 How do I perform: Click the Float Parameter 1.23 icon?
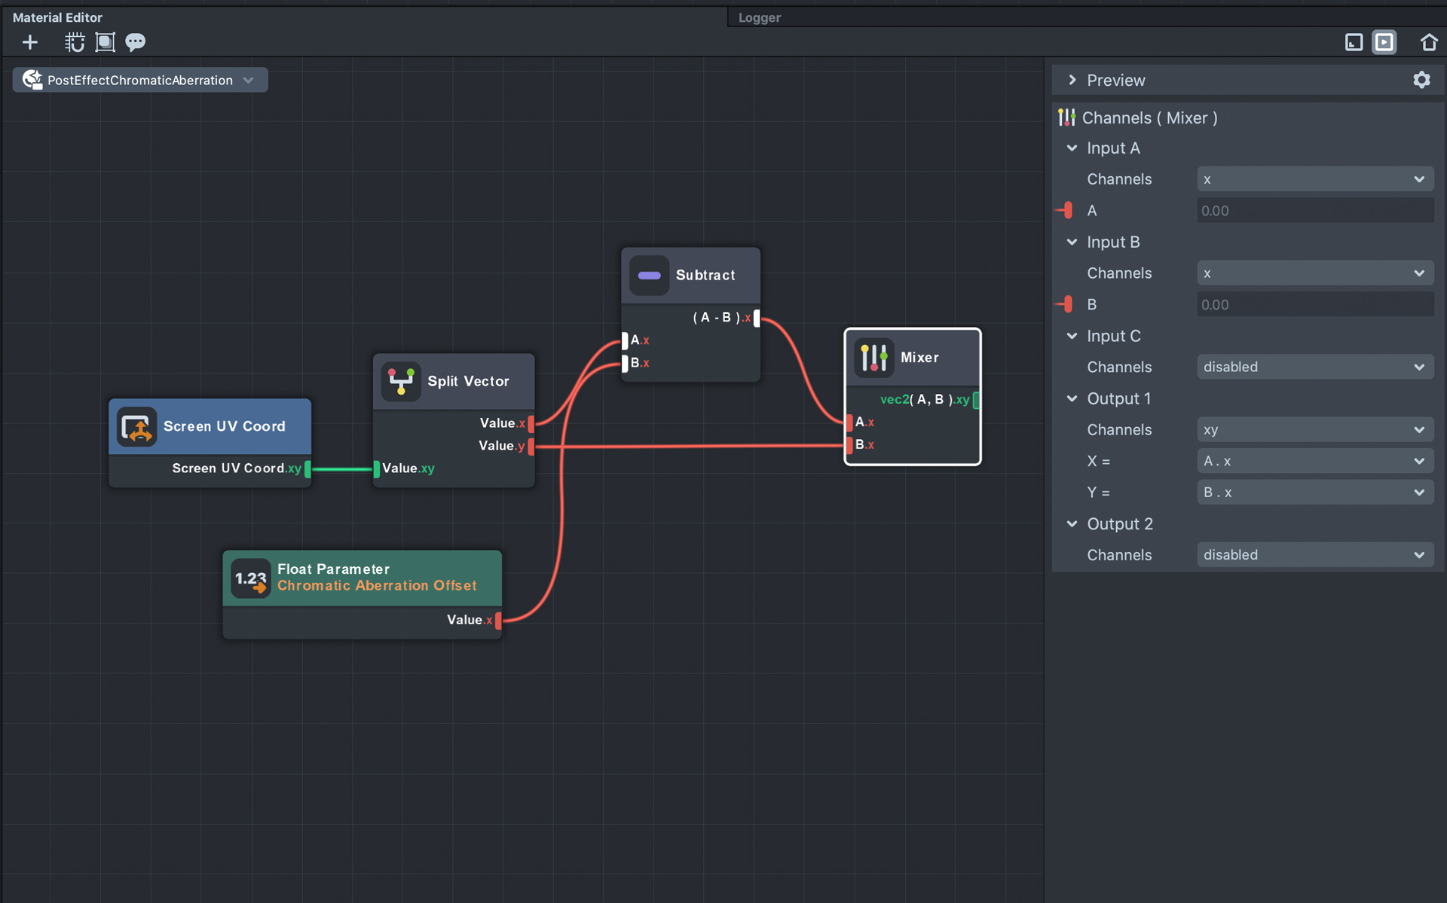[250, 578]
